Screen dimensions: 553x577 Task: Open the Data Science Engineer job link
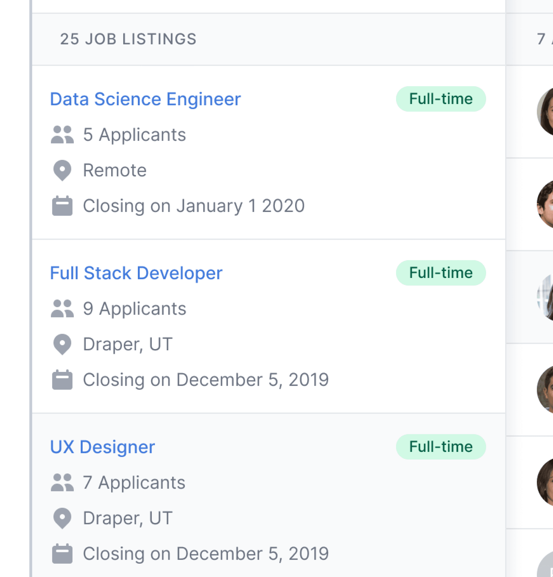click(145, 99)
